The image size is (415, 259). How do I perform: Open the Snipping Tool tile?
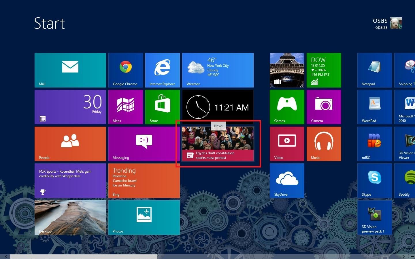(x=405, y=70)
